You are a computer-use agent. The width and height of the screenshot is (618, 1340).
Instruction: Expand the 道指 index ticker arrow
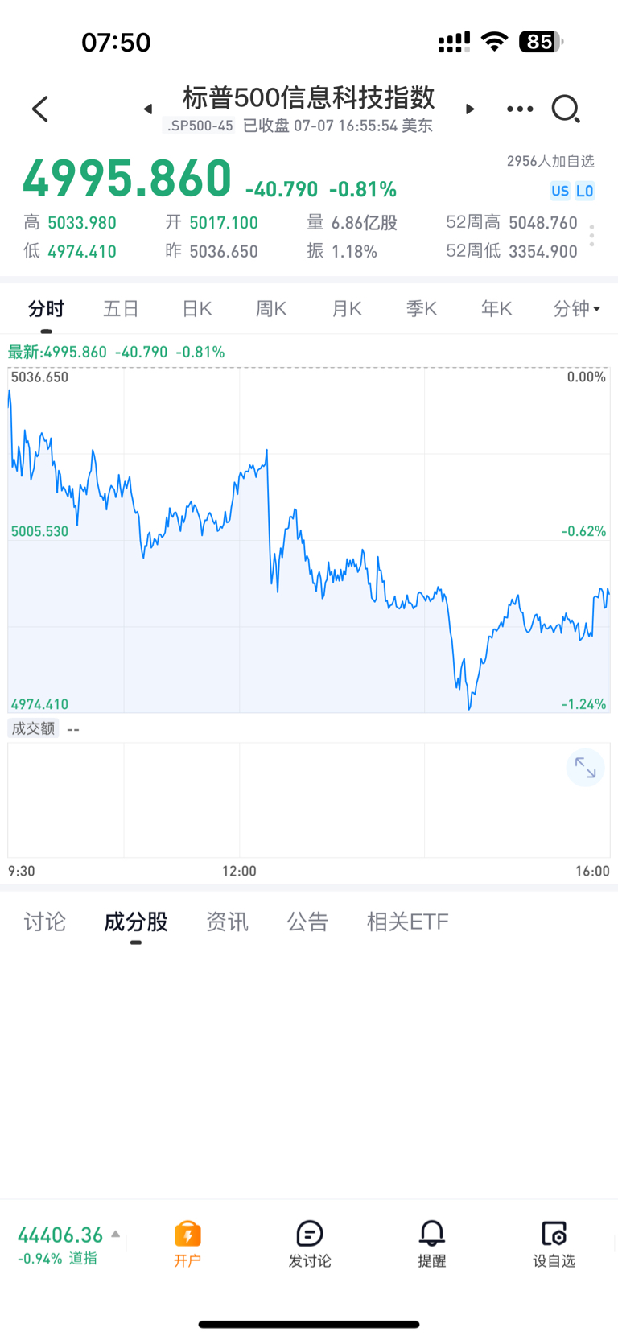click(x=116, y=1234)
